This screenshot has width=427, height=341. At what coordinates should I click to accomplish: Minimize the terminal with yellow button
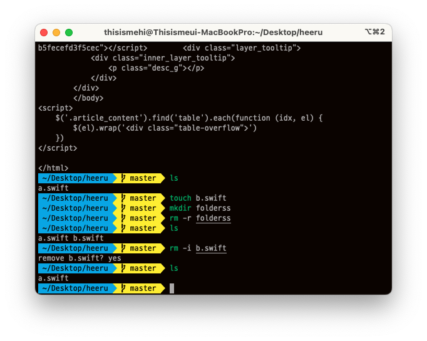[56, 33]
